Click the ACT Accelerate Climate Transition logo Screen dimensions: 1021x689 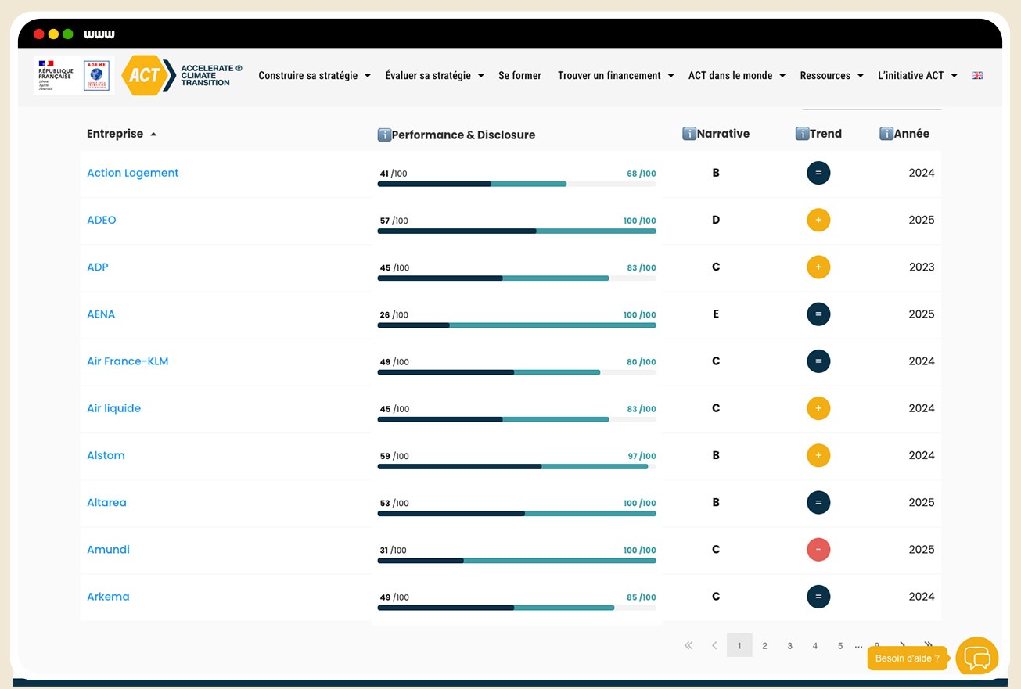tap(182, 75)
